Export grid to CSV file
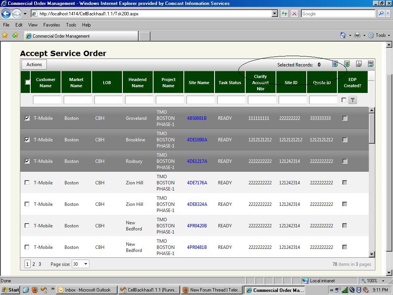 pyautogui.click(x=371, y=64)
